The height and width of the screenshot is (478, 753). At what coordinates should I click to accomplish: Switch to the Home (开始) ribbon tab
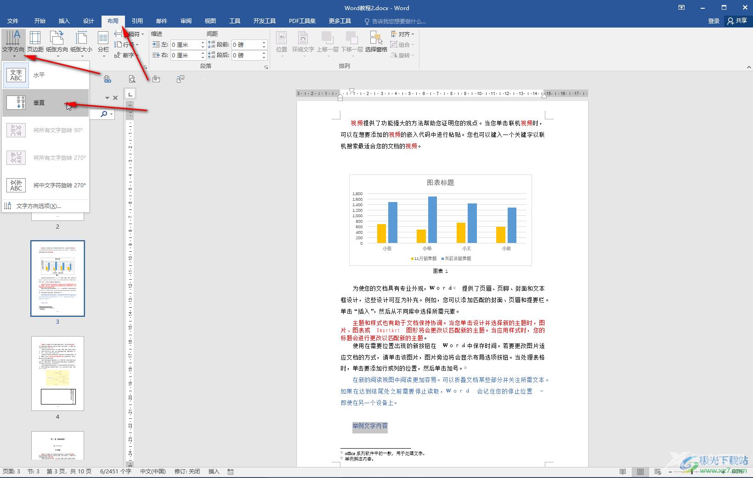tap(40, 21)
